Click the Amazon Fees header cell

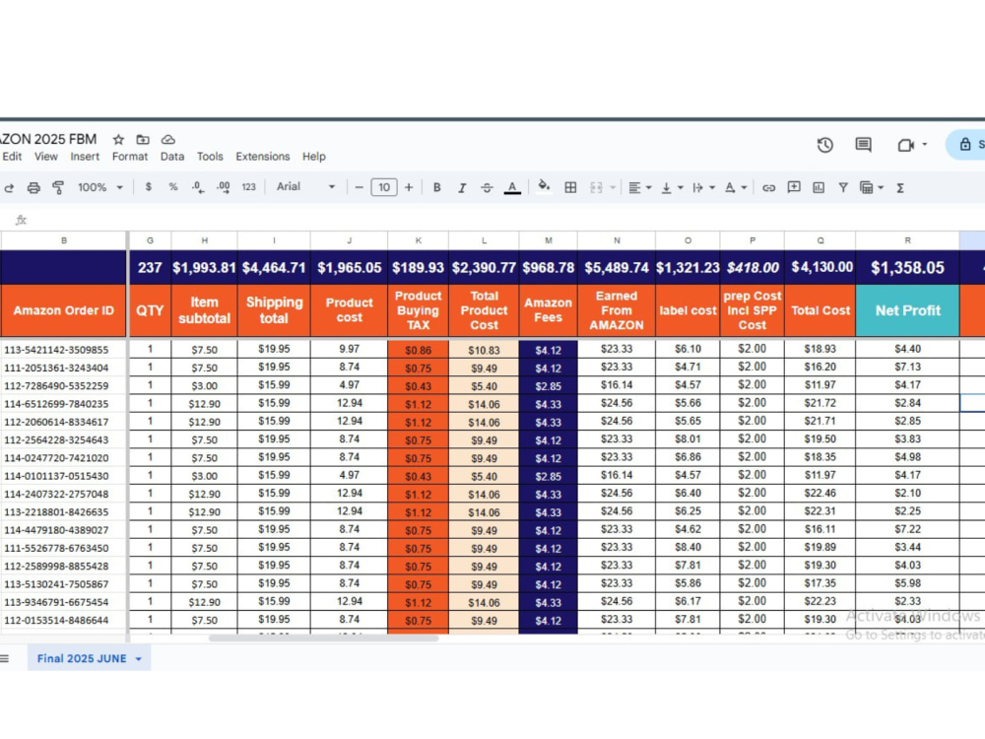[x=549, y=310]
